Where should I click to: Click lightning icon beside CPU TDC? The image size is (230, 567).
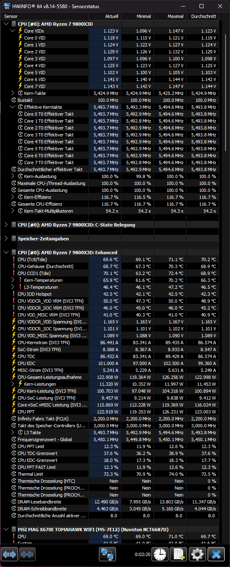click(x=14, y=356)
